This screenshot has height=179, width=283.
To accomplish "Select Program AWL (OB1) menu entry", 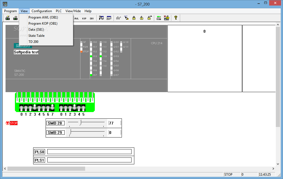I will pyautogui.click(x=43, y=17).
